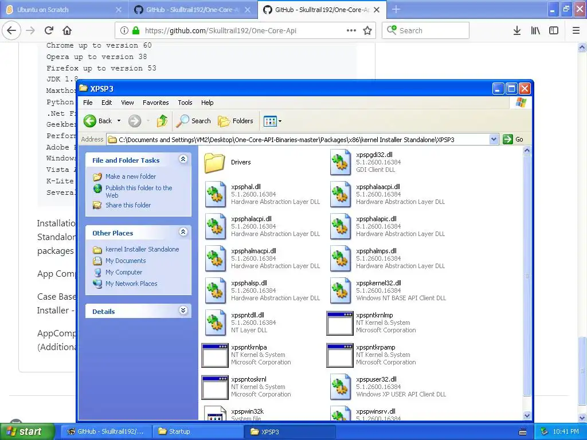Open the View menu
This screenshot has height=440, width=587.
[x=127, y=103]
